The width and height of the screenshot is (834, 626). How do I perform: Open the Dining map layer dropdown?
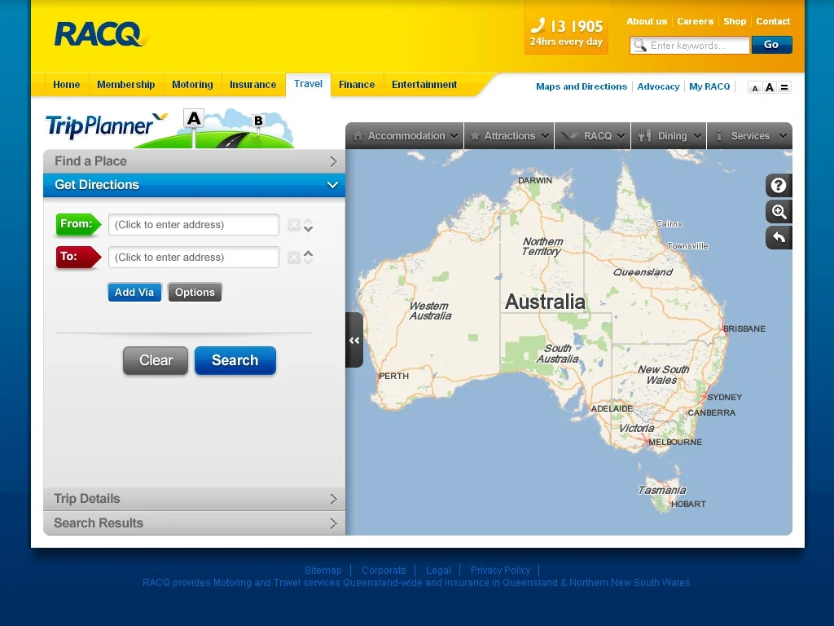pos(669,136)
